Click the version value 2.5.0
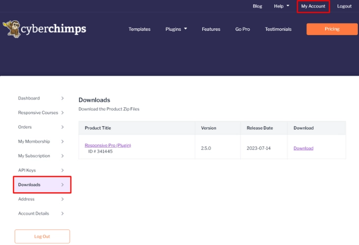359x245 pixels. point(206,148)
